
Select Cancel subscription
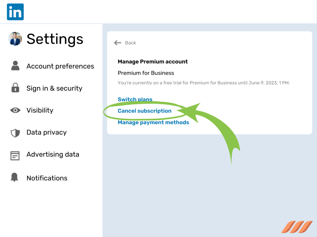144,111
